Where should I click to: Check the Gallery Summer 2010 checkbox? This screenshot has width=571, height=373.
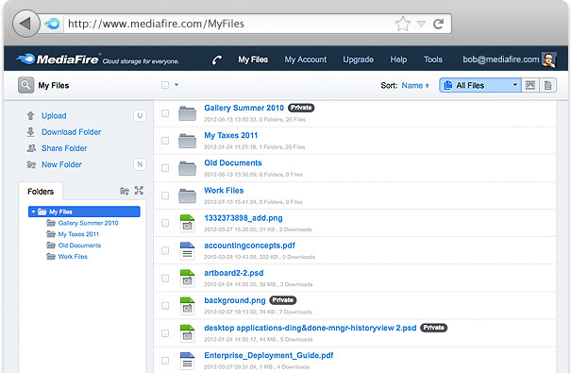click(x=165, y=113)
